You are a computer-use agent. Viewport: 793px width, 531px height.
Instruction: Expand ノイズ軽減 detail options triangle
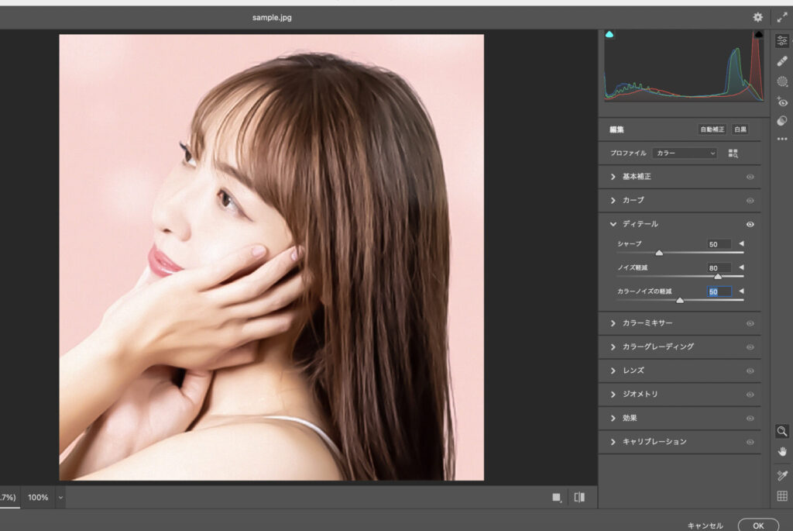point(741,267)
